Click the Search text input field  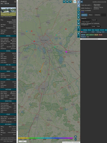(86, 20)
